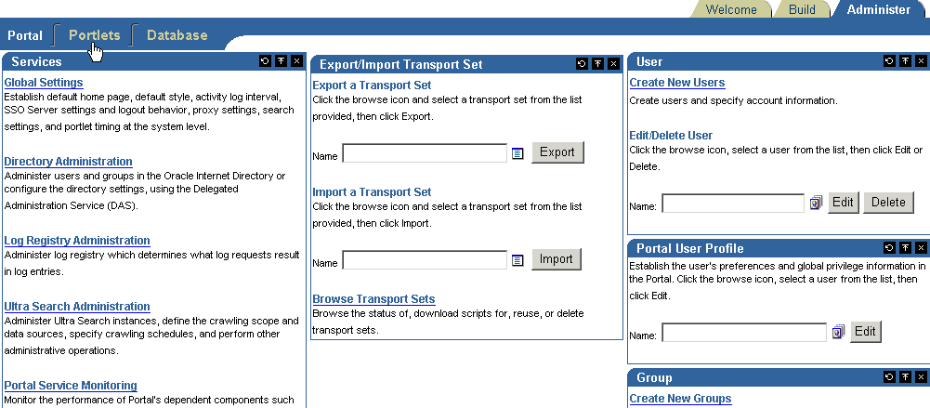Screen dimensions: 930x408
Task: Refresh the Export/Import Transport Set portlet
Action: [582, 64]
